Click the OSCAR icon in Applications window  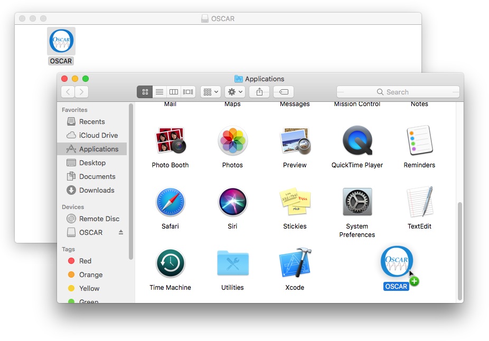point(397,261)
